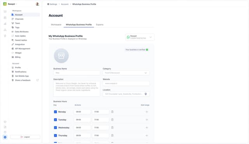Viewport: 249px width, 144px height.
Task: Click Monday closing time 17:00
Action: click(x=100, y=112)
